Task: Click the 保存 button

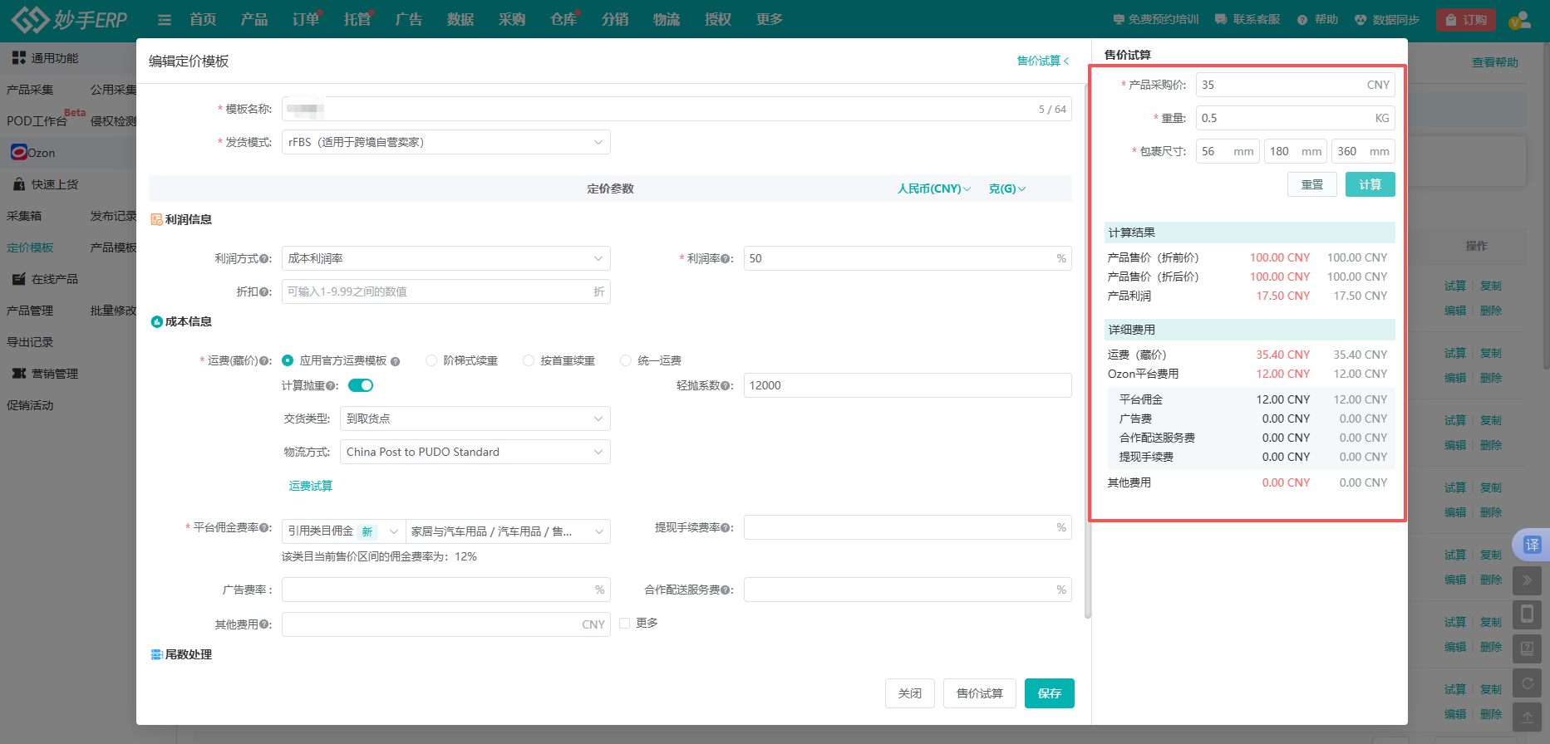Action: click(1049, 693)
